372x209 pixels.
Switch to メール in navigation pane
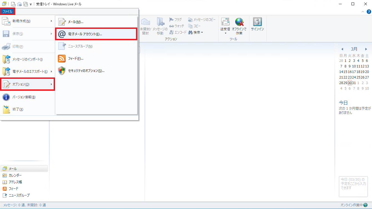click(x=24, y=168)
